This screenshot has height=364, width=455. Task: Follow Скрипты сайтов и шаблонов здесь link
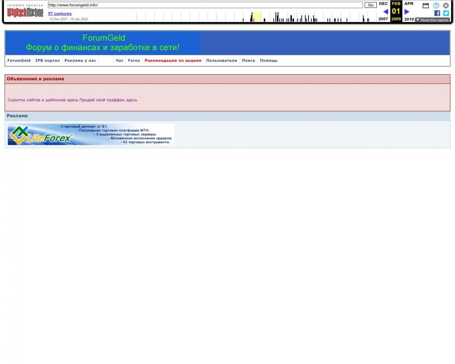[43, 100]
